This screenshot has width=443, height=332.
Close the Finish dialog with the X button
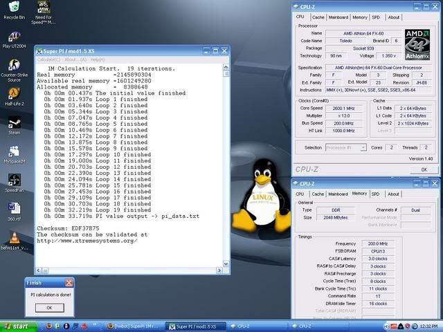(x=69, y=283)
